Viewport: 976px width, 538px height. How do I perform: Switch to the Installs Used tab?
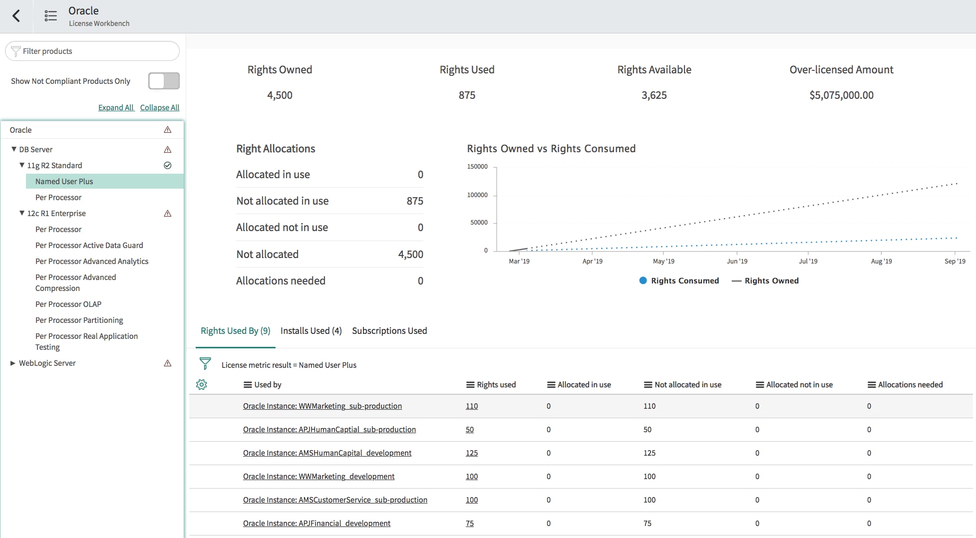point(311,330)
